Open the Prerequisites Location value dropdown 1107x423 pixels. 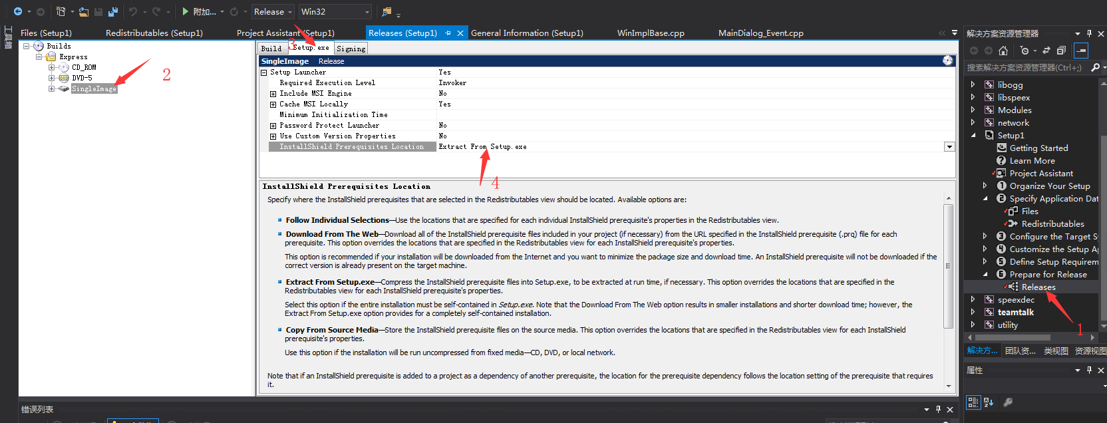[949, 147]
